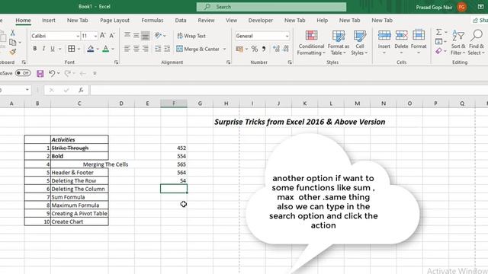Open the Page Layout tab
488x274 pixels.
click(114, 21)
